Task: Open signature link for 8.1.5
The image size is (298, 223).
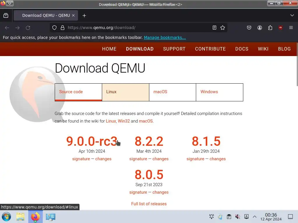Action: [x=195, y=159]
